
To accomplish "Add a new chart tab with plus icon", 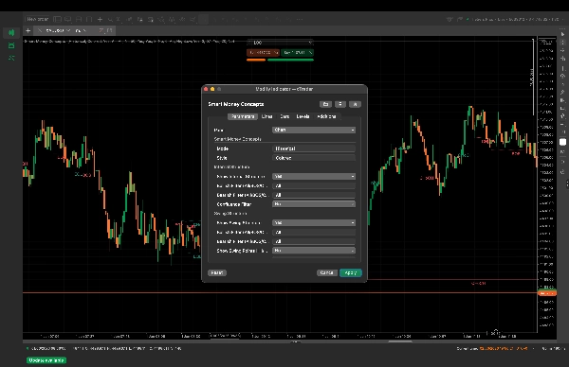I will click(x=28, y=31).
